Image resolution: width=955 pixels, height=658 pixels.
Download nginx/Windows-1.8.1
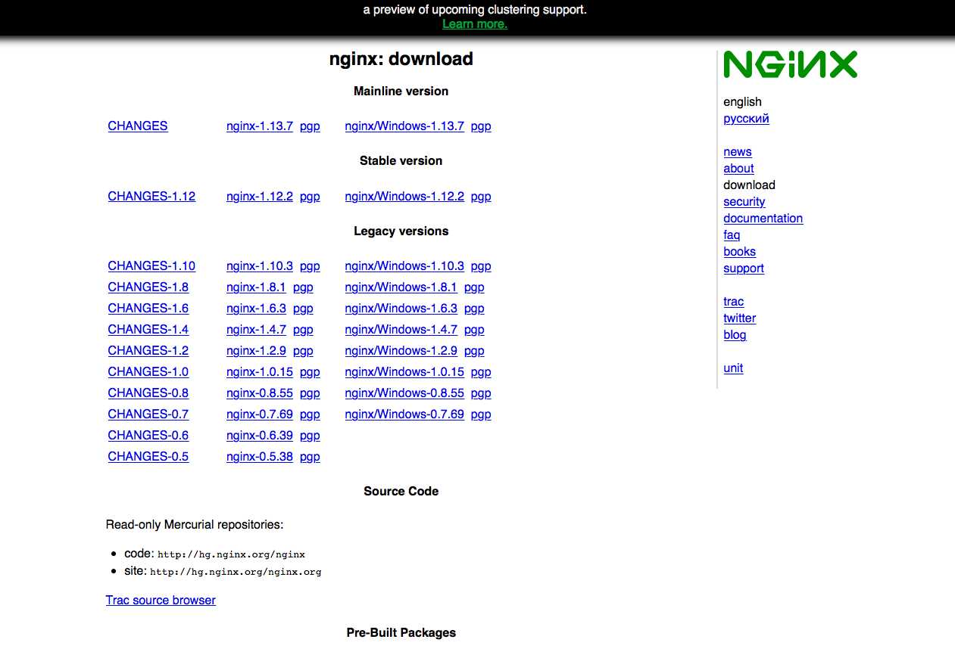[x=401, y=287]
